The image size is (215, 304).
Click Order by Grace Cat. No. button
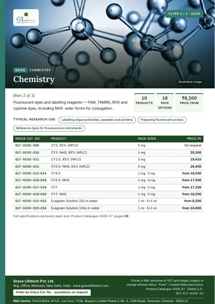(x=52, y=292)
